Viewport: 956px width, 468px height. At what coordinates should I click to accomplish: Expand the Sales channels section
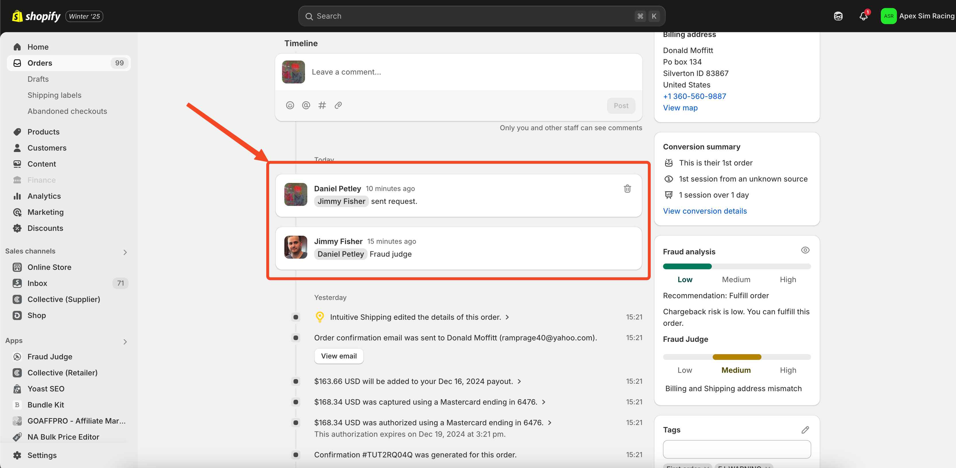125,252
